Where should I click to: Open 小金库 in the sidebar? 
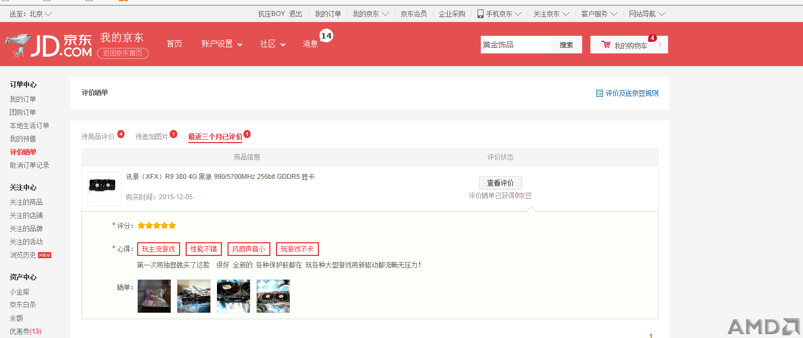pos(20,292)
